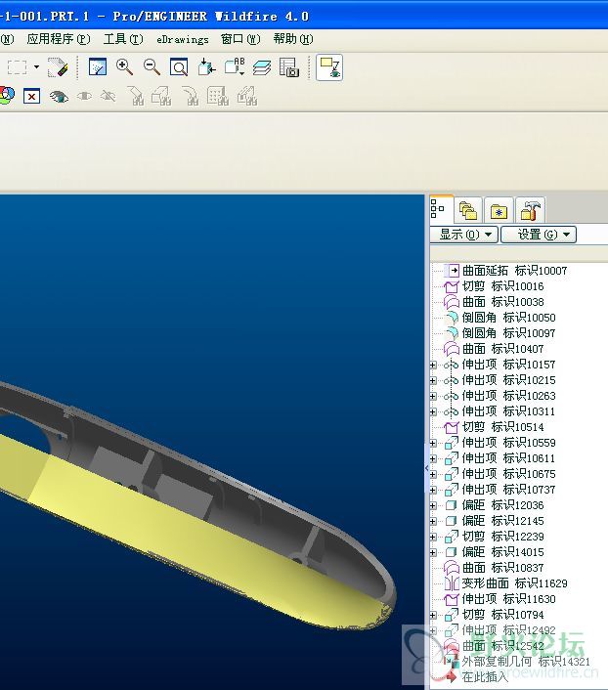This screenshot has height=690, width=608.
Task: Open the 显示(O) dropdown
Action: coord(464,235)
